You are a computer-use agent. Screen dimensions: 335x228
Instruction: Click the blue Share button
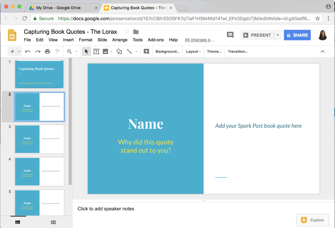pyautogui.click(x=297, y=35)
